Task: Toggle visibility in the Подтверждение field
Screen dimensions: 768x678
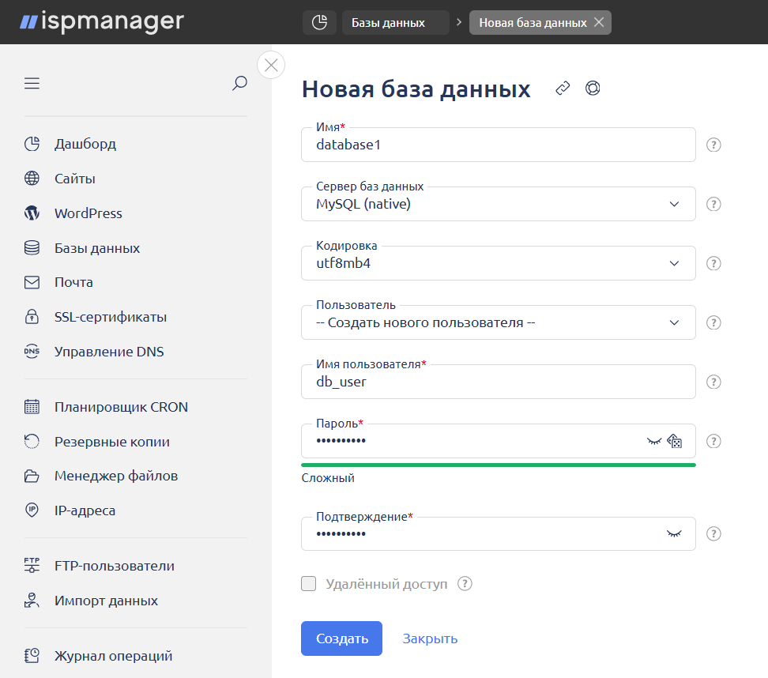Action: coord(674,534)
